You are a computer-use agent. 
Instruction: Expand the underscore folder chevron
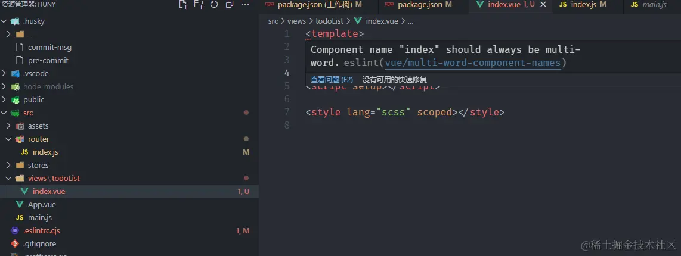point(9,35)
